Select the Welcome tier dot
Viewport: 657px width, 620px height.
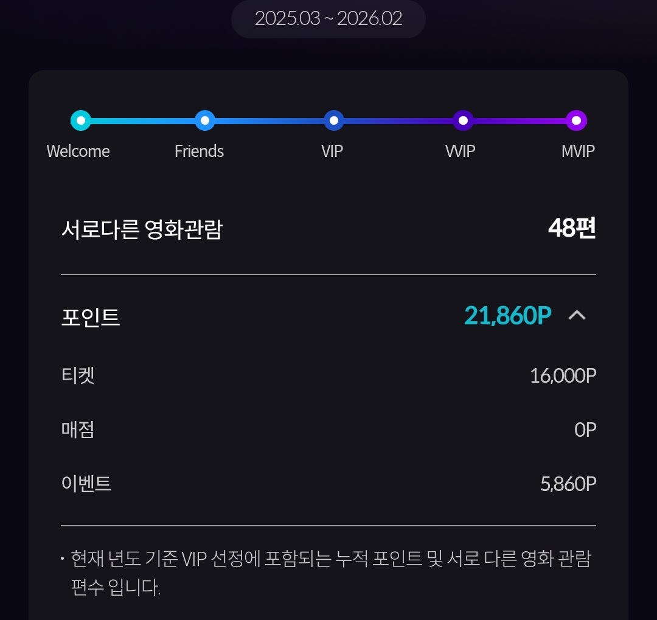[x=81, y=120]
